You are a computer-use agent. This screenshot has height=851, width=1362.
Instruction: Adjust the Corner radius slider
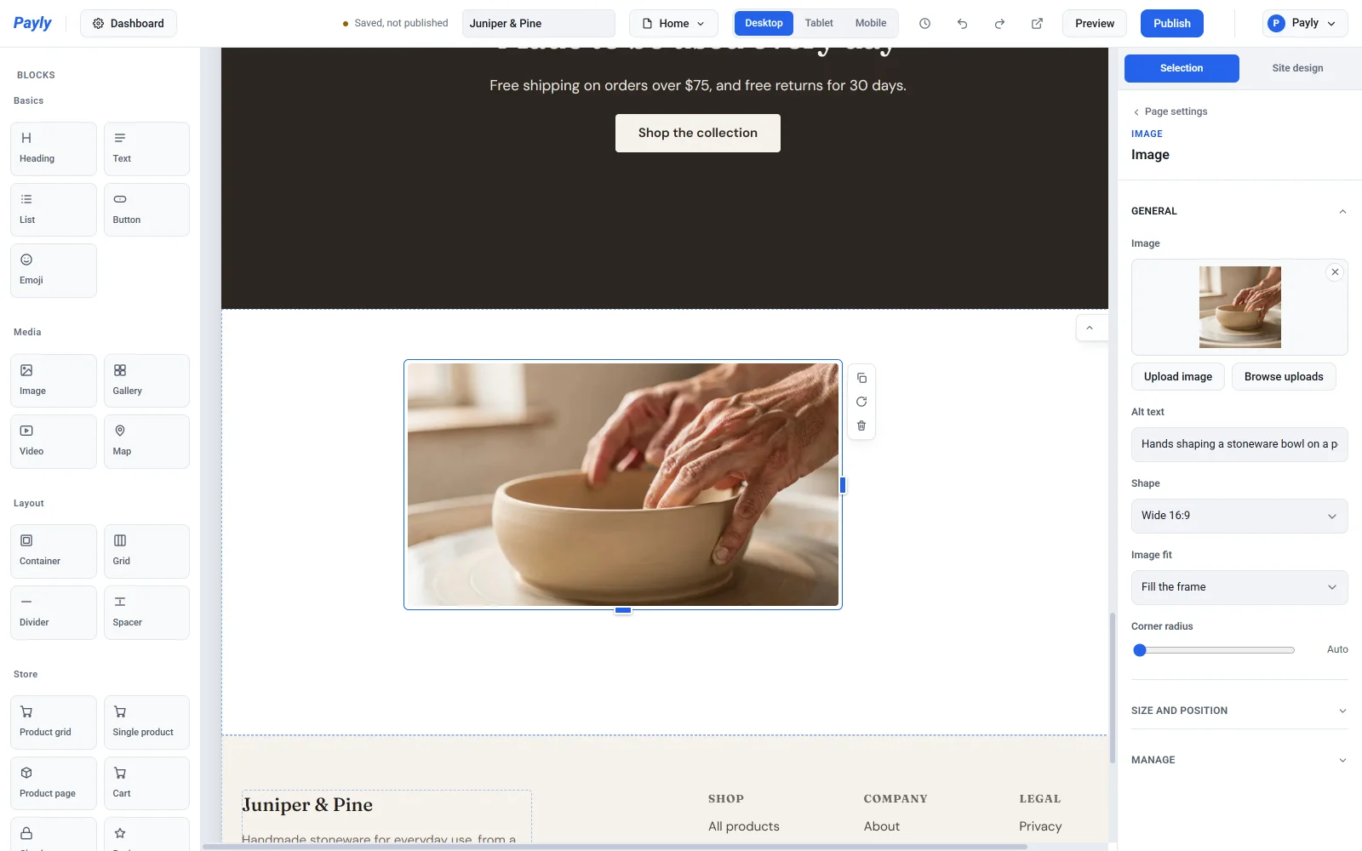pyautogui.click(x=1213, y=650)
